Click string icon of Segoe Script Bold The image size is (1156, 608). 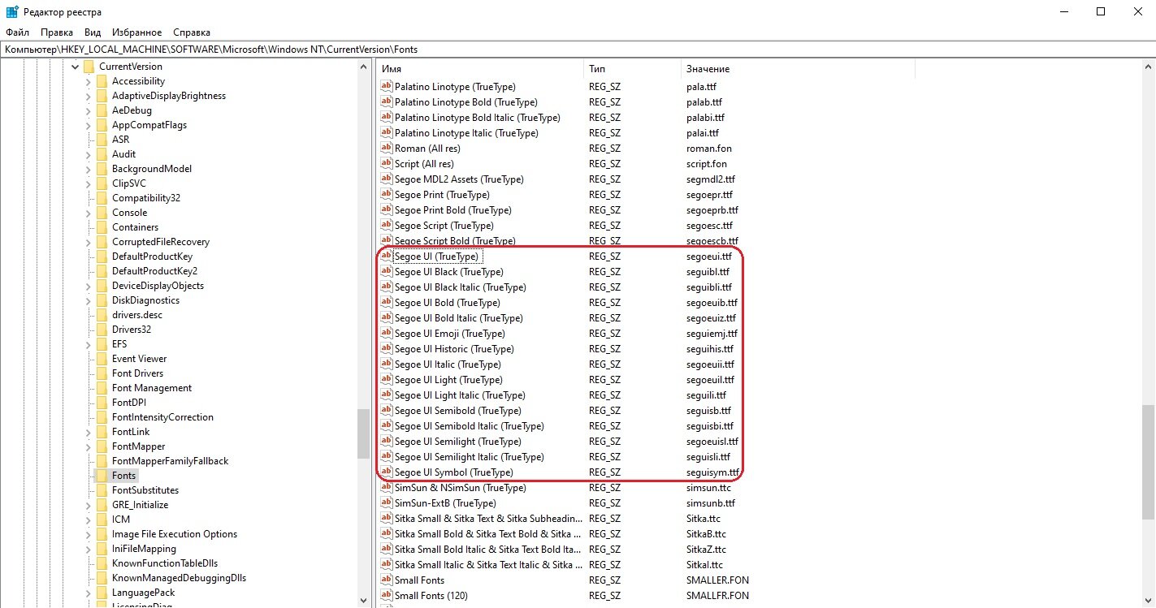pyautogui.click(x=387, y=241)
